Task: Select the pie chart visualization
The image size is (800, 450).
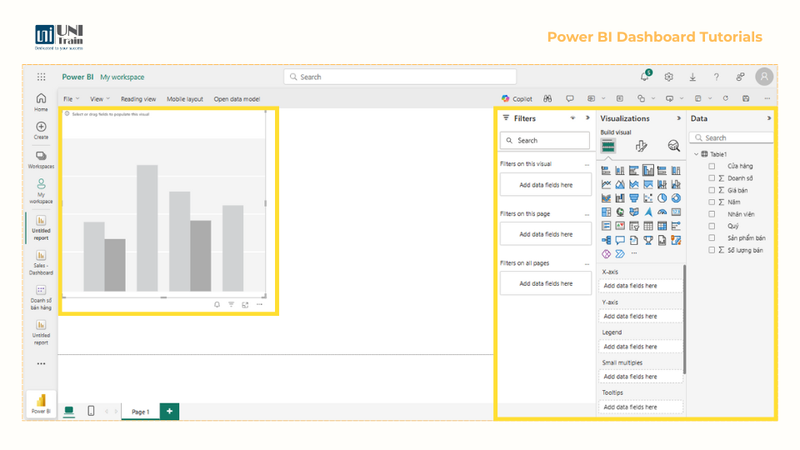Action: click(x=662, y=198)
